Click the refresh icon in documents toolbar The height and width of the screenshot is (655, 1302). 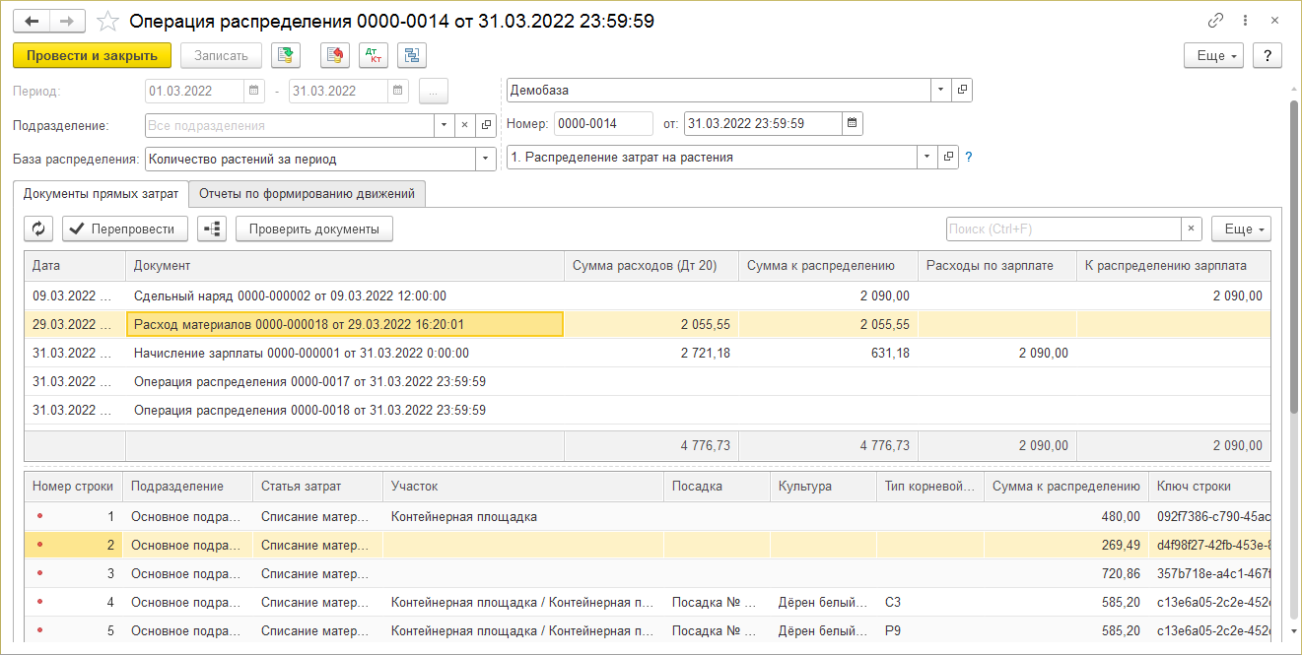coord(38,229)
